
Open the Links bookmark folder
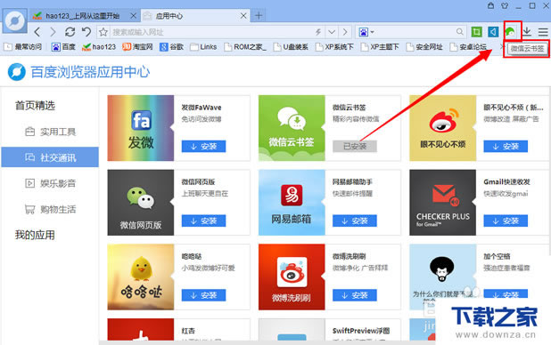[x=203, y=47]
